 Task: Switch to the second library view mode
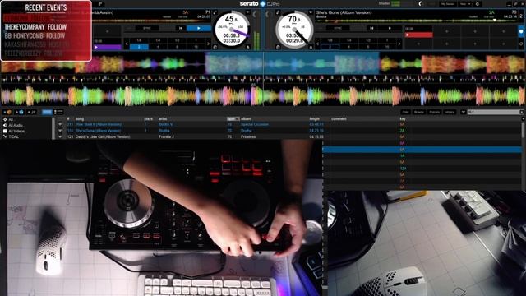pos(58,112)
